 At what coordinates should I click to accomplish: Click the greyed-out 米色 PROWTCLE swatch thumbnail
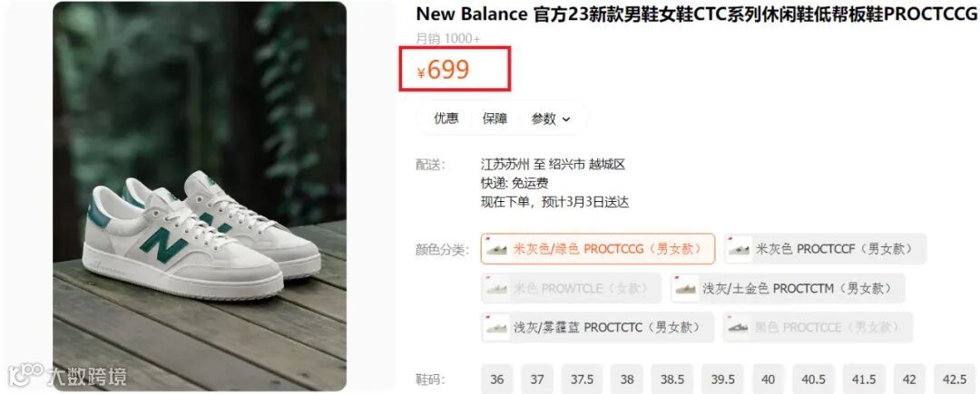497,289
